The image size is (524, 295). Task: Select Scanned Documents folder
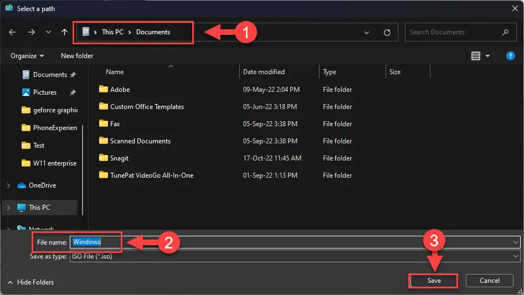[x=140, y=141]
